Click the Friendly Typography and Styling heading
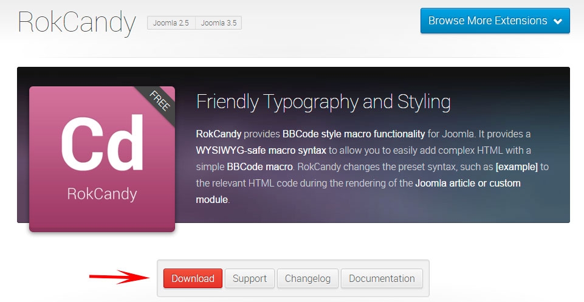This screenshot has height=302, width=584. (323, 101)
